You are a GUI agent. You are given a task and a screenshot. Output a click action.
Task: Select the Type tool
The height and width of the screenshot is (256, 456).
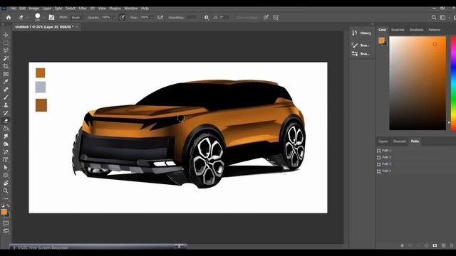click(6, 160)
